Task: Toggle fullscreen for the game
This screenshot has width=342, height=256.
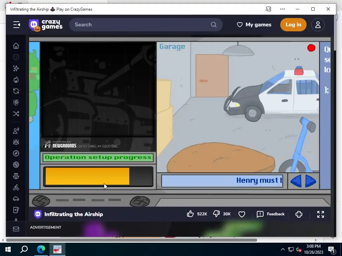Action: tap(321, 214)
